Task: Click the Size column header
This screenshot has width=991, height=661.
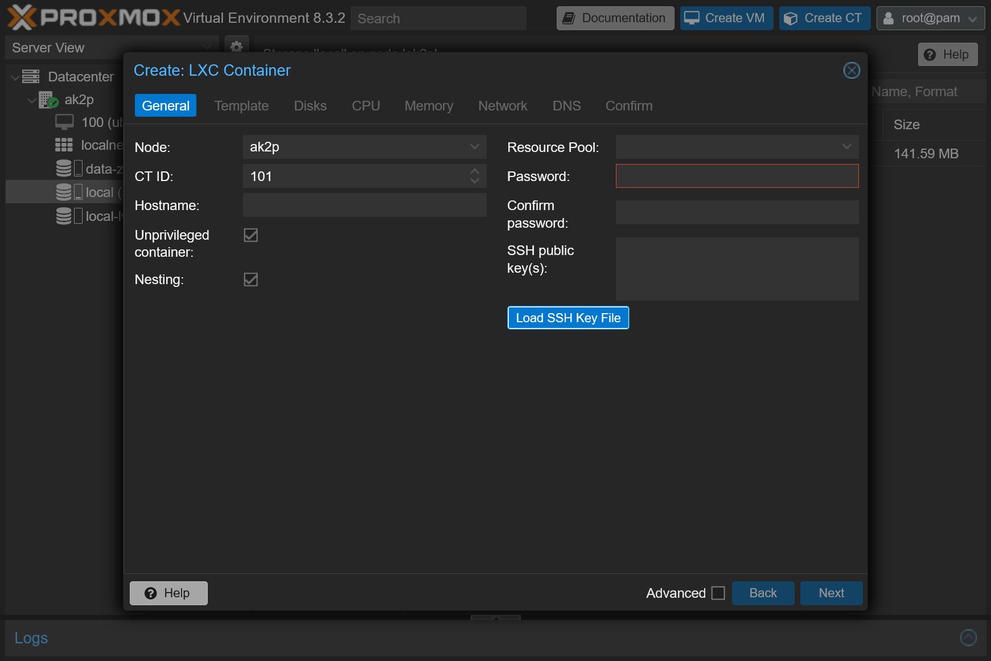Action: [907, 125]
